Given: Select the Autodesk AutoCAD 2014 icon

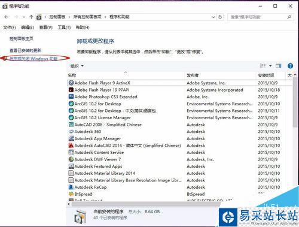Looking at the screenshot, I should 71,146.
